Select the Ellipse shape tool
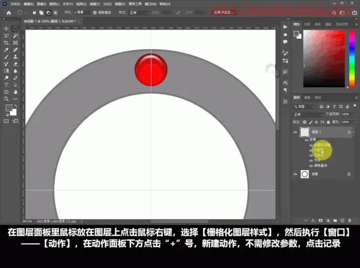 (7, 92)
